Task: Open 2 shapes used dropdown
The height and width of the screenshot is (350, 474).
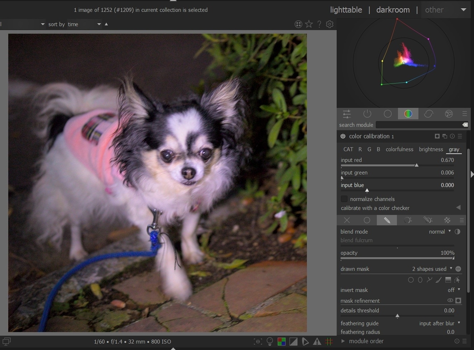Action: [x=432, y=269]
